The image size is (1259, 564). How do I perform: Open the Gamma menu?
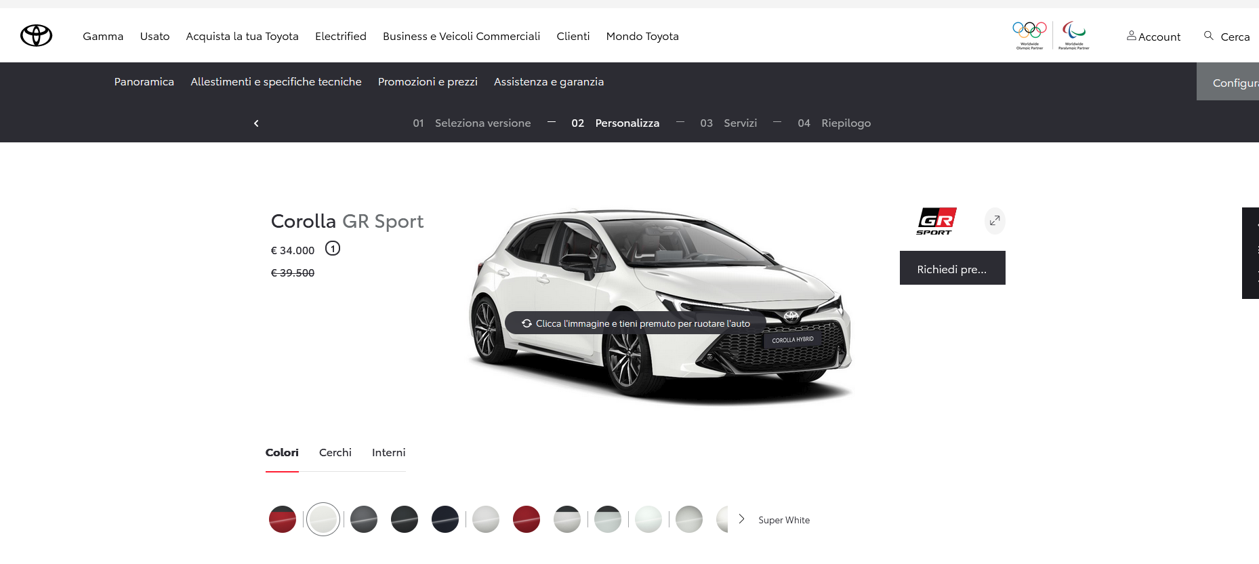[103, 37]
